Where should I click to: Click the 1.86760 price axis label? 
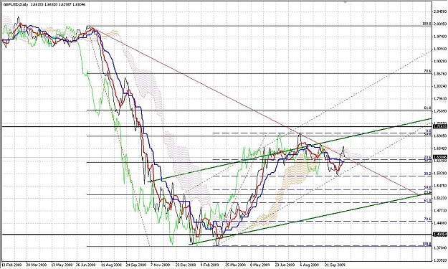[x=440, y=73]
